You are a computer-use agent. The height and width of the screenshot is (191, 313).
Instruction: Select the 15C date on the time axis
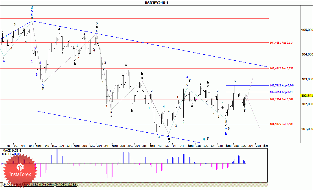click(x=54, y=146)
